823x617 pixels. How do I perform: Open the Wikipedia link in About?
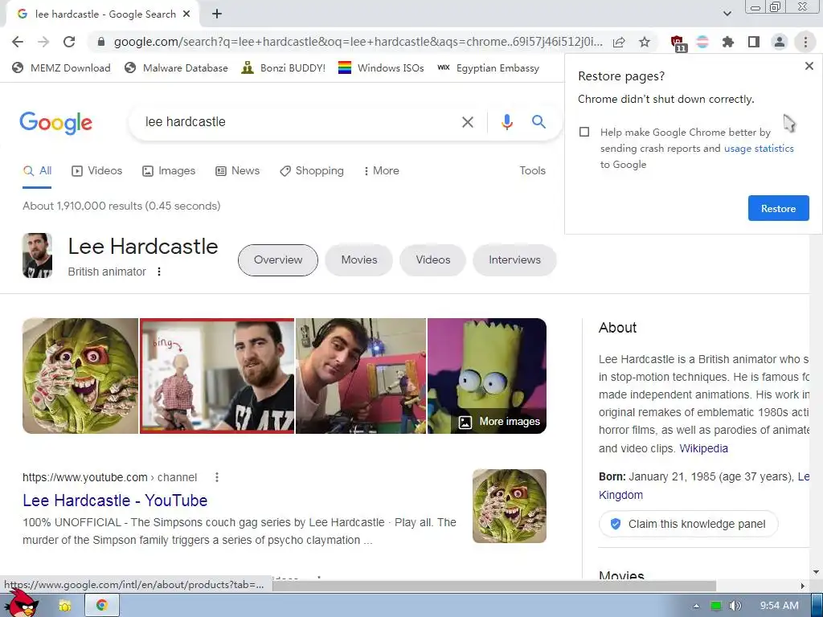[703, 448]
